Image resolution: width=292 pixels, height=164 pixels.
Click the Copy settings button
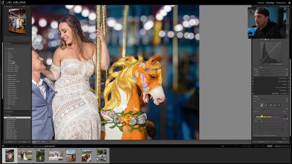pyautogui.click(x=10, y=142)
